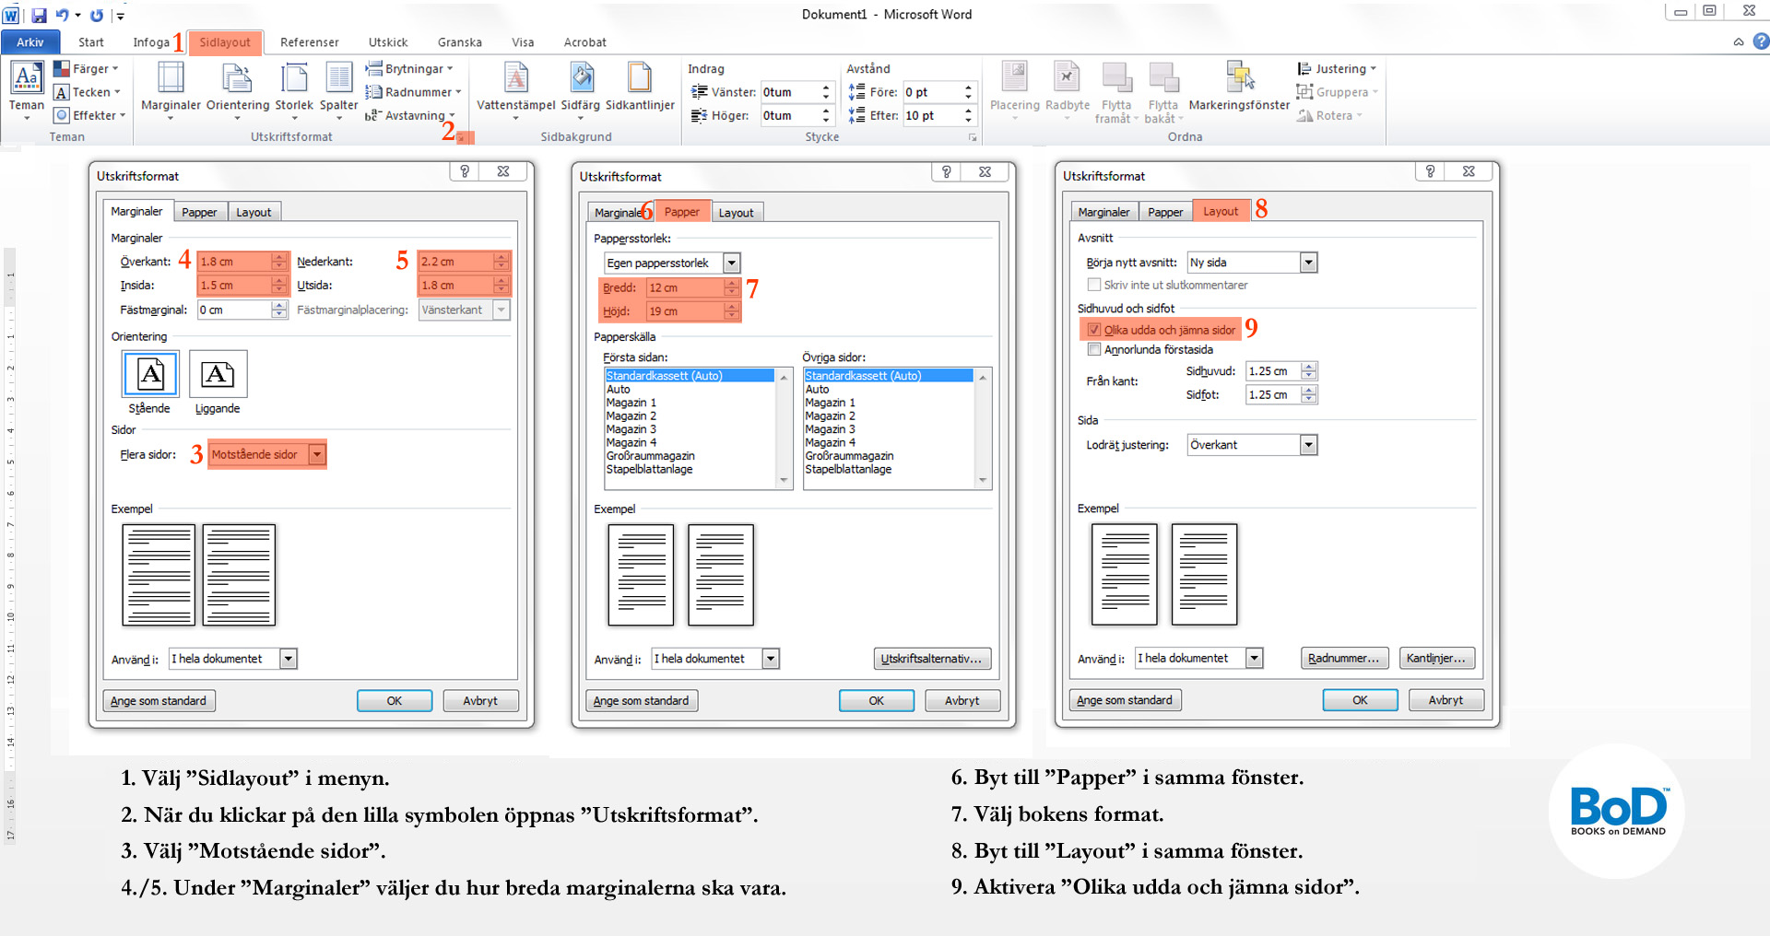Image resolution: width=1770 pixels, height=936 pixels.
Task: Open Word Help question mark icon
Action: (1762, 41)
